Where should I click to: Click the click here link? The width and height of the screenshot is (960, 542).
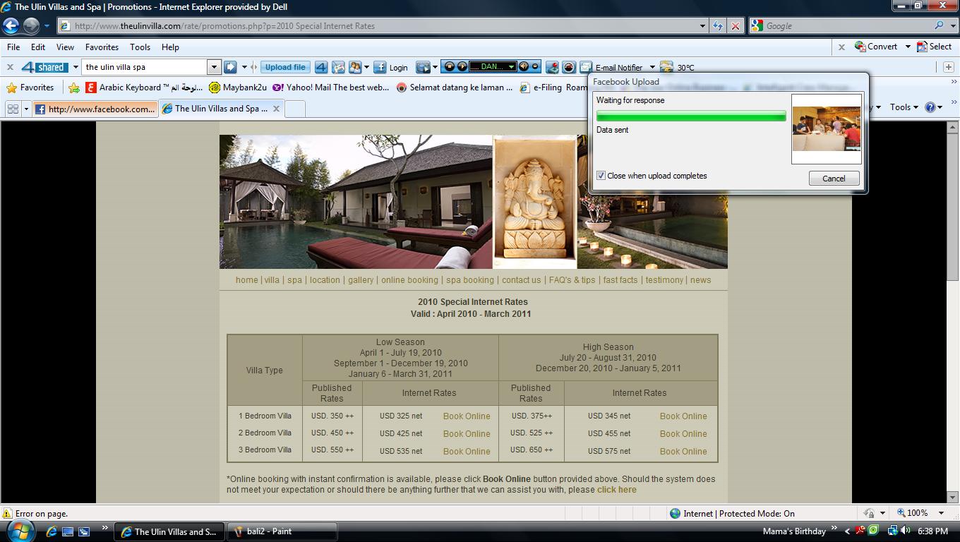(x=617, y=490)
